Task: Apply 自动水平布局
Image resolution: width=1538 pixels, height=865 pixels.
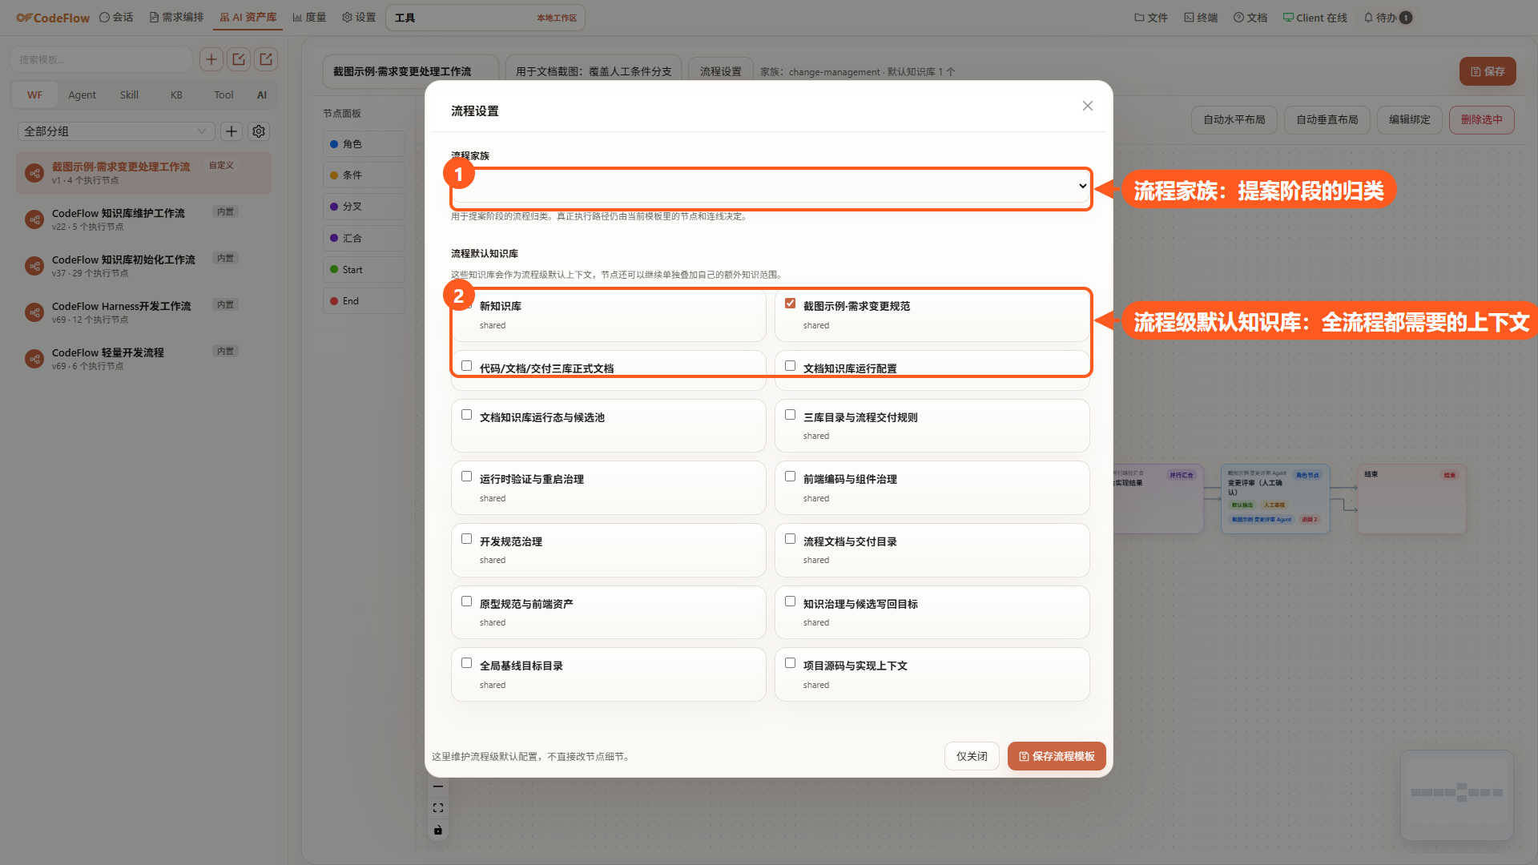Action: [x=1234, y=120]
